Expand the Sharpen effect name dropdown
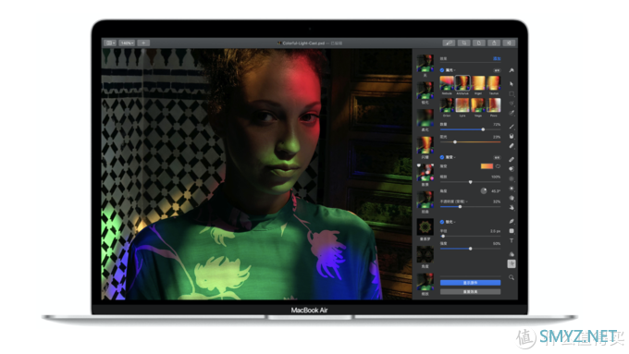Image resolution: width=629 pixels, height=354 pixels. click(450, 222)
